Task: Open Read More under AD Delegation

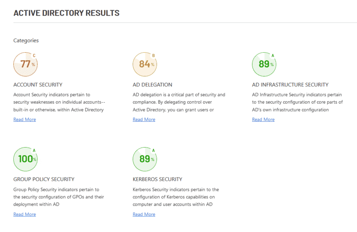Action: click(144, 120)
